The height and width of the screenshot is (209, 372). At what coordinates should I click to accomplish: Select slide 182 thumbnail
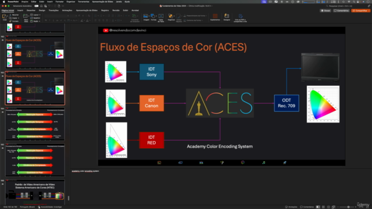click(x=35, y=52)
